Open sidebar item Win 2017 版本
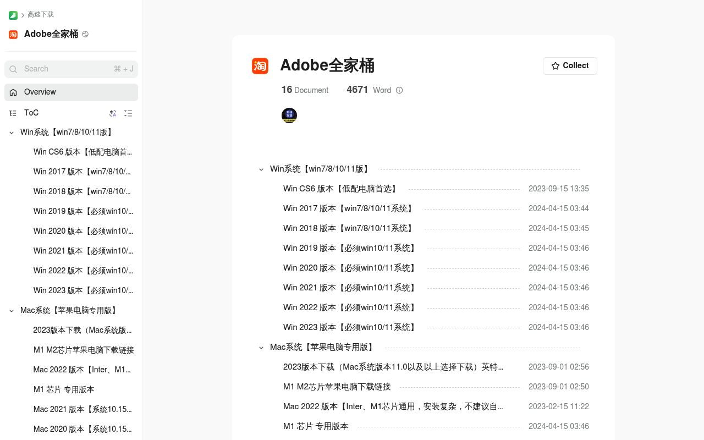The height and width of the screenshot is (440, 704). click(x=83, y=172)
